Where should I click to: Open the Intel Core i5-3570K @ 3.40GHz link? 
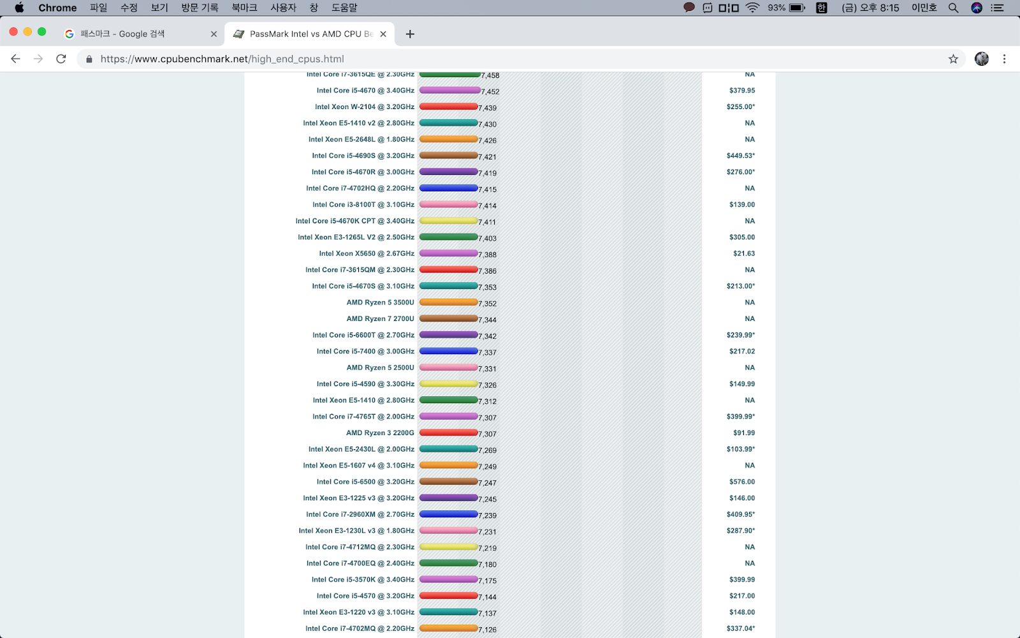363,580
